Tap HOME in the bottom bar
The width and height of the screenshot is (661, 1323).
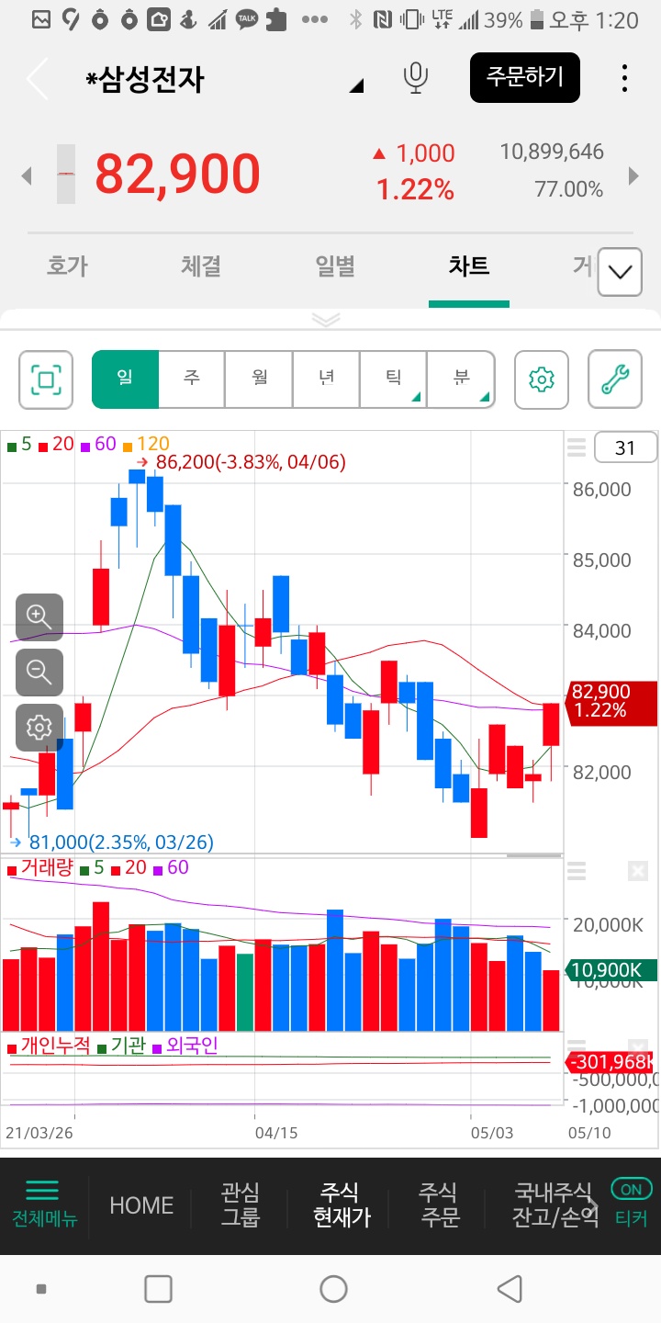click(x=141, y=1205)
